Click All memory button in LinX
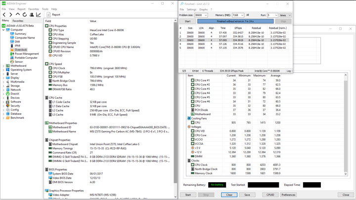Image resolution: width=356 pixels, height=200 pixels. point(248,15)
